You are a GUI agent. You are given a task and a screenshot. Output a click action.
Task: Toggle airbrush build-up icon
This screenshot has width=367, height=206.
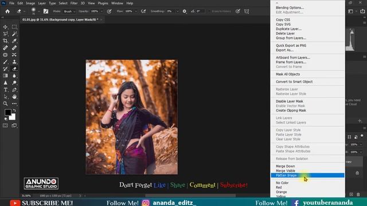[x=143, y=11]
